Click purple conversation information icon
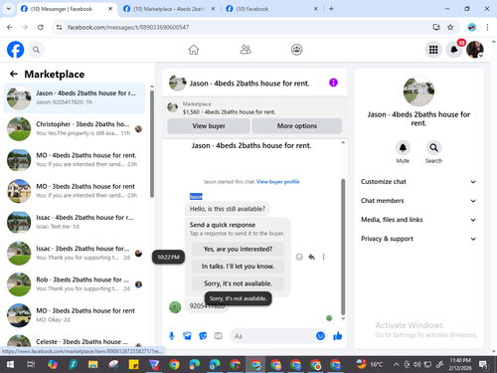 [333, 83]
